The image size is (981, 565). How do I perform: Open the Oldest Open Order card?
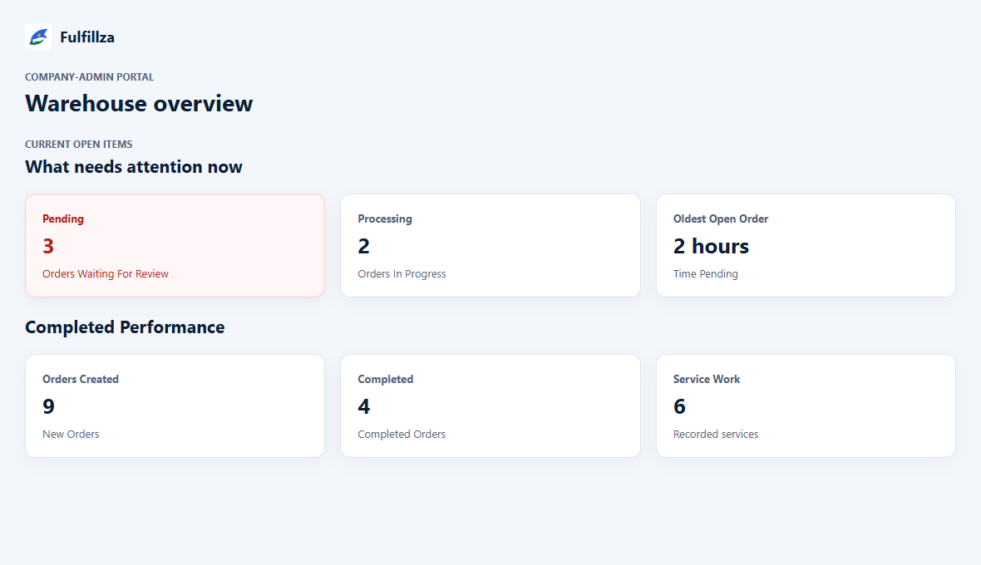click(806, 246)
